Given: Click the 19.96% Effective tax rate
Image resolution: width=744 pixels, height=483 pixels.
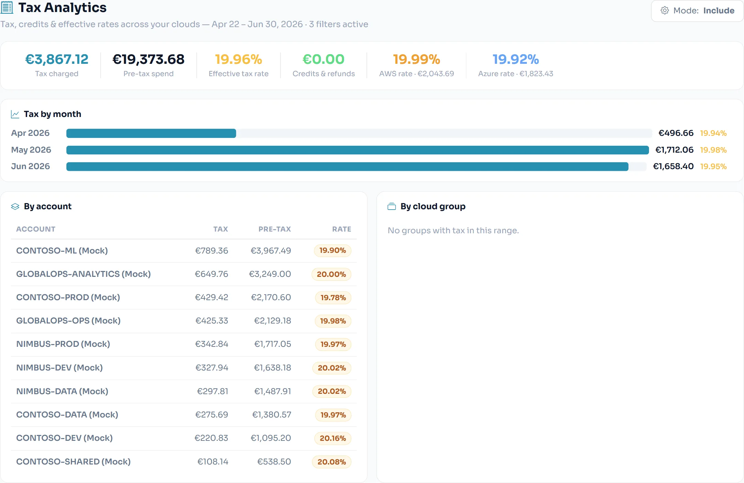Looking at the screenshot, I should pyautogui.click(x=238, y=59).
